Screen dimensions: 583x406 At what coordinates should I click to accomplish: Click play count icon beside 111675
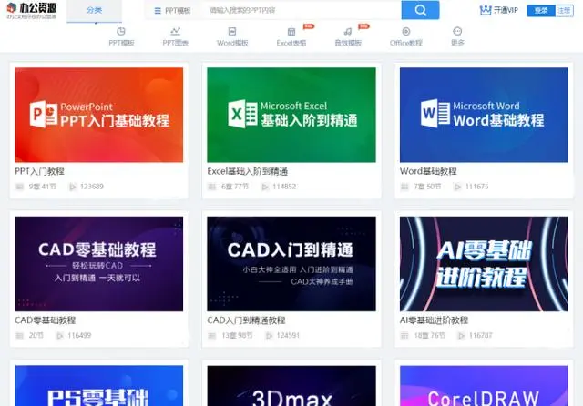457,187
